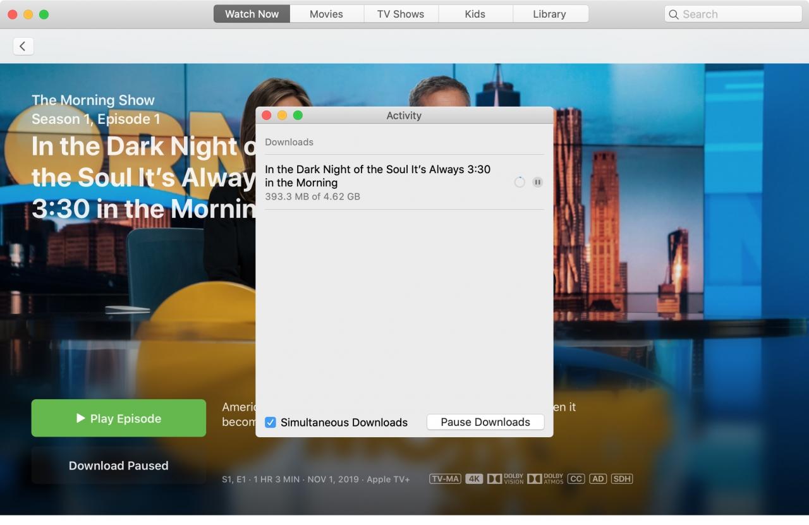
Task: Click the Downloads section header
Action: click(x=289, y=142)
